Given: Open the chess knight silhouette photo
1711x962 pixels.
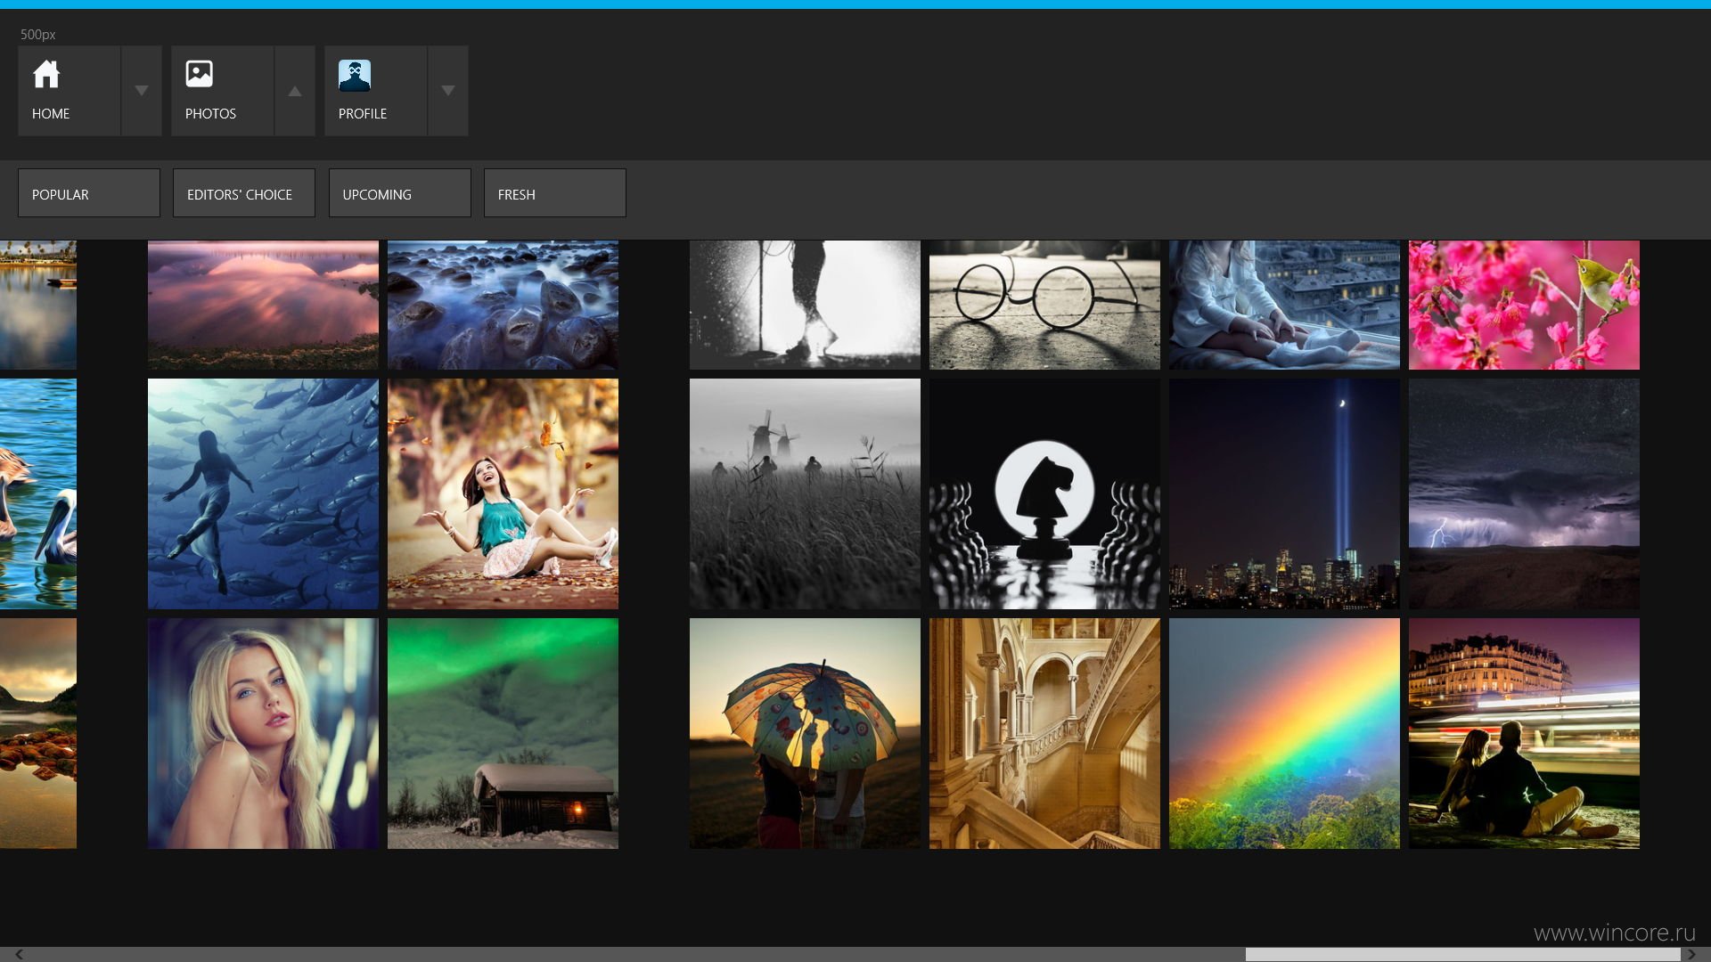Looking at the screenshot, I should [x=1044, y=494].
